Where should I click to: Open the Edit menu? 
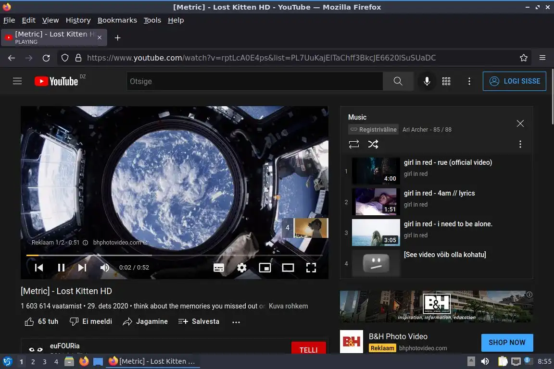tap(29, 20)
